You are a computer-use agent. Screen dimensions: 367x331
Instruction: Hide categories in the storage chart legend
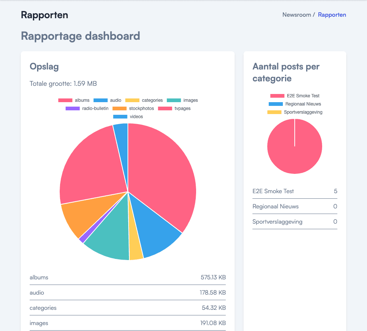point(144,100)
